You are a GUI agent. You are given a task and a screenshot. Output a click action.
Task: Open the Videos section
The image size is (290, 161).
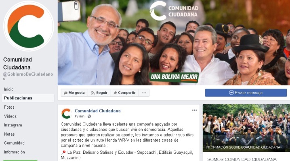tap(11, 116)
